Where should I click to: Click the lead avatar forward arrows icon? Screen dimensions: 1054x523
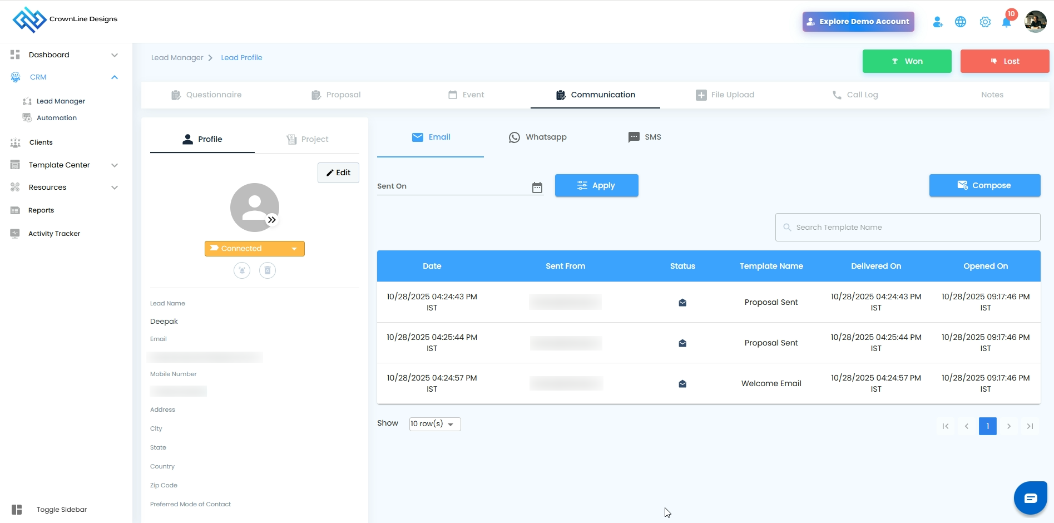(x=272, y=220)
